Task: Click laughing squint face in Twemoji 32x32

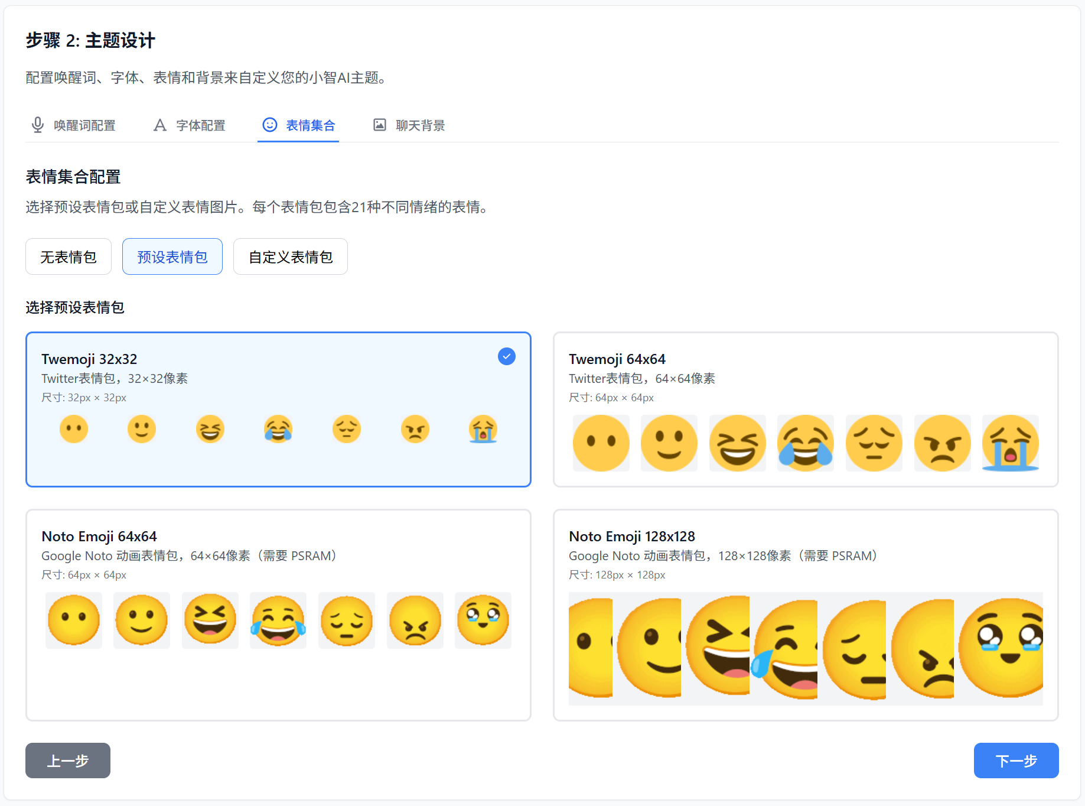Action: pyautogui.click(x=210, y=429)
